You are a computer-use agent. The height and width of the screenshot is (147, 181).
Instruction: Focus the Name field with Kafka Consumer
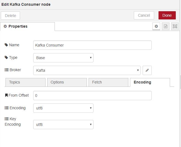pos(92,45)
